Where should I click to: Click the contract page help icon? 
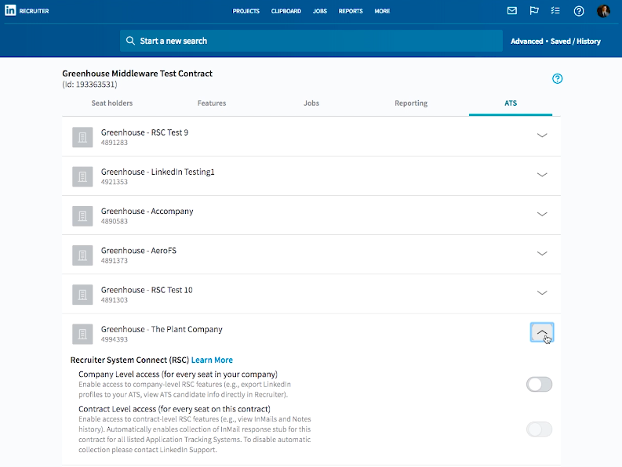[557, 78]
